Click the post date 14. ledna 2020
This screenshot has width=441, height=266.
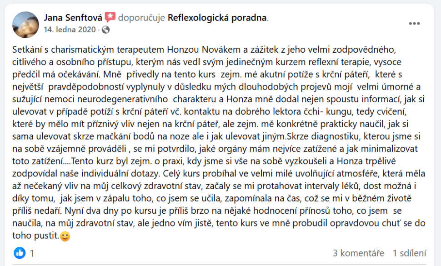coord(70,30)
